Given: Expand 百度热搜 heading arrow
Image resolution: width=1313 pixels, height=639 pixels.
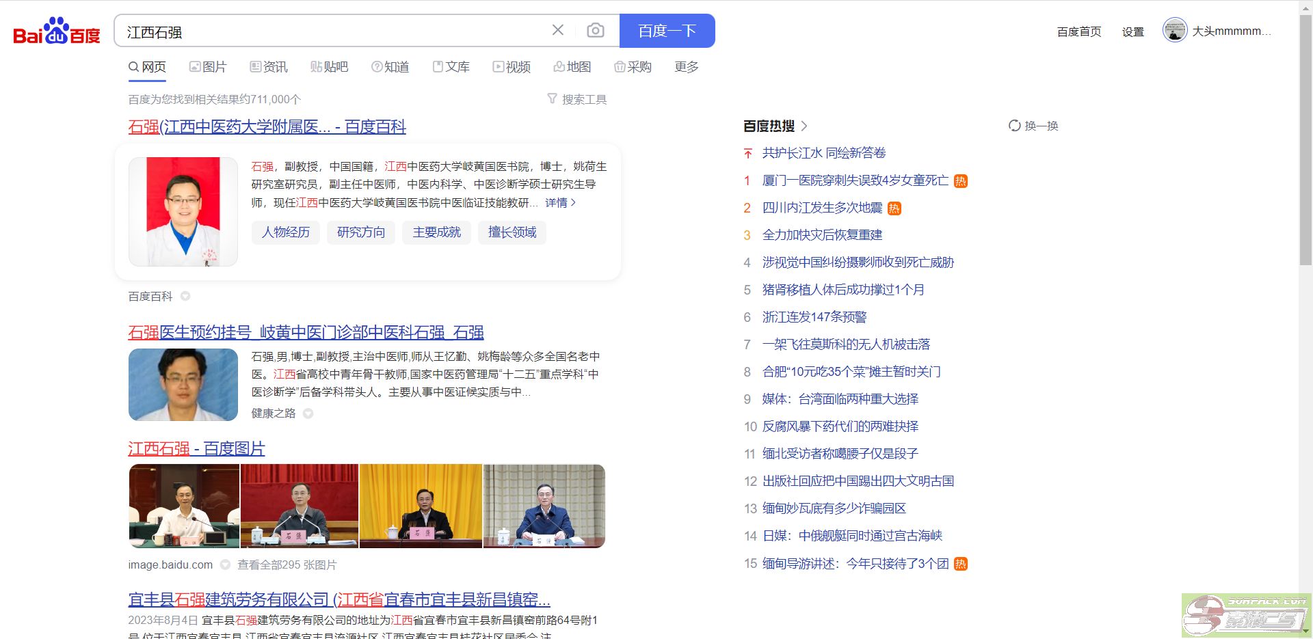Looking at the screenshot, I should click(x=804, y=126).
